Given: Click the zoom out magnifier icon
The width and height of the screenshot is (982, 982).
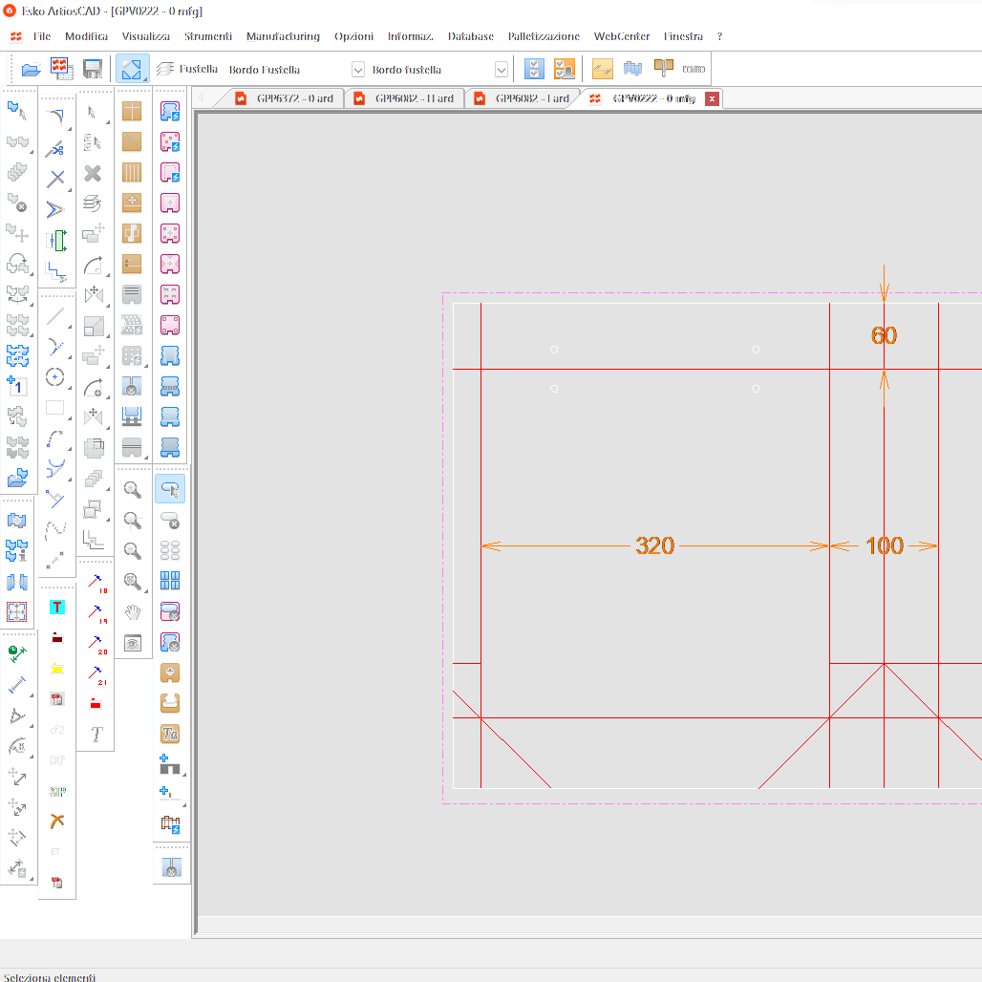Looking at the screenshot, I should (x=132, y=550).
